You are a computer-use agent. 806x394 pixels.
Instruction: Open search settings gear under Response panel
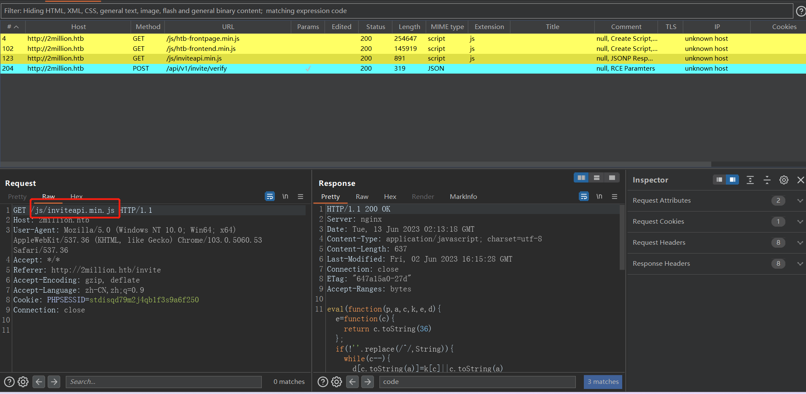[337, 382]
